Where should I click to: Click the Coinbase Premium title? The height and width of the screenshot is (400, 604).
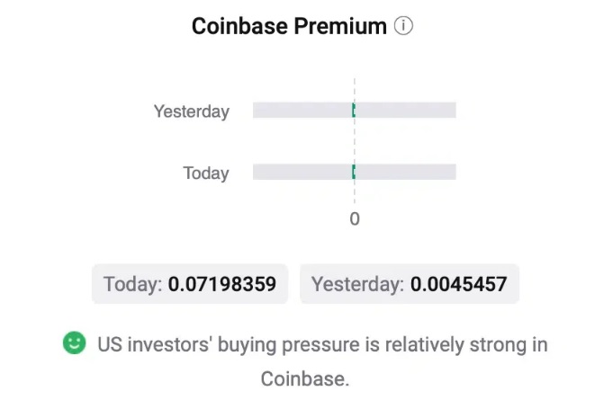(289, 26)
